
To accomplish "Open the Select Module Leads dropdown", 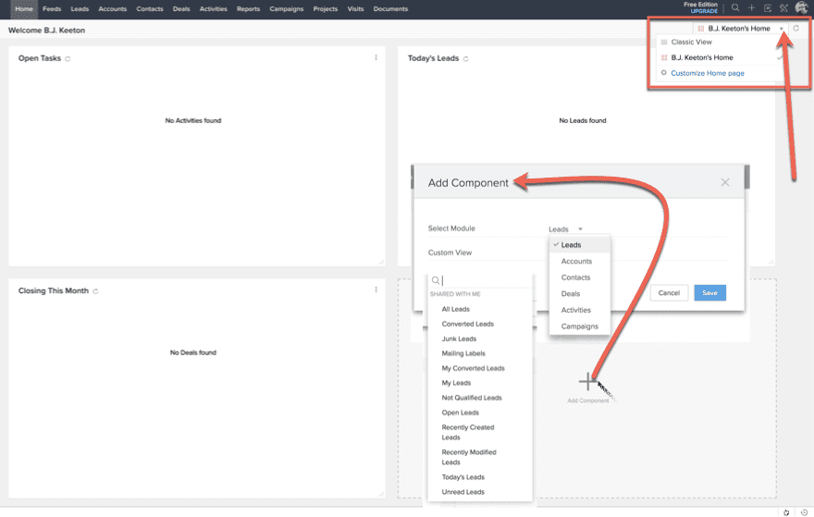I will point(565,229).
